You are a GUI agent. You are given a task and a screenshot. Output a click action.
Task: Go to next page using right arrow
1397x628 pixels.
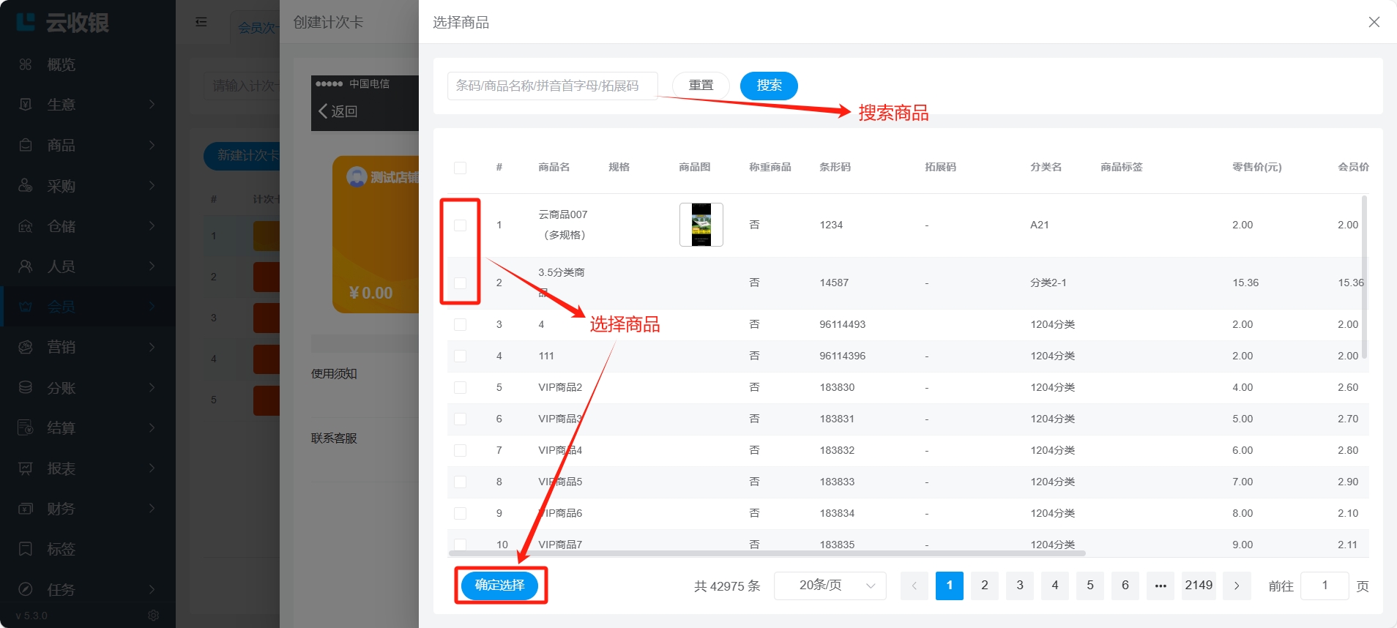point(1237,586)
